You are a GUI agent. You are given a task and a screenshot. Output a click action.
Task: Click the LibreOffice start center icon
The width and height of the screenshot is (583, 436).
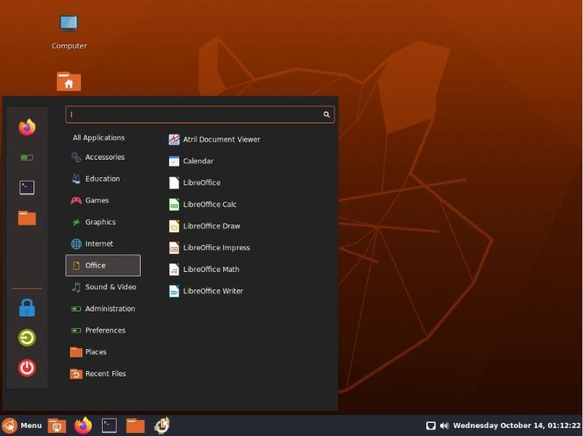(174, 183)
